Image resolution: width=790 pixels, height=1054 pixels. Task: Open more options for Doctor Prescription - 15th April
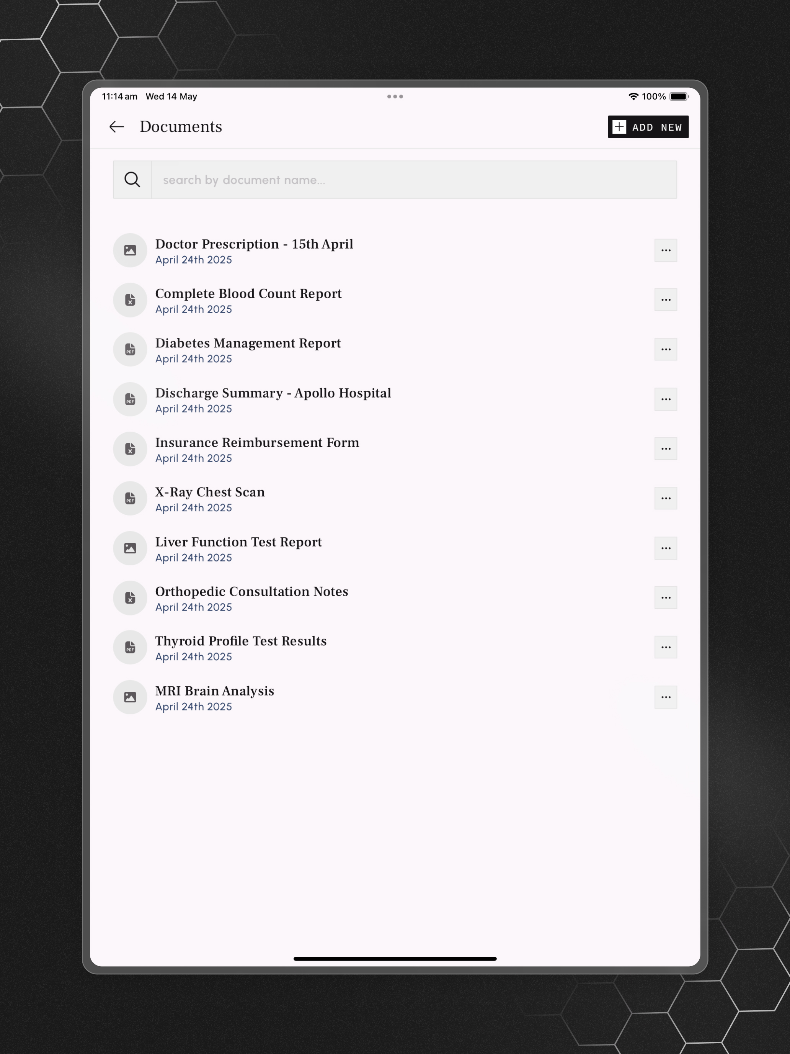coord(666,250)
